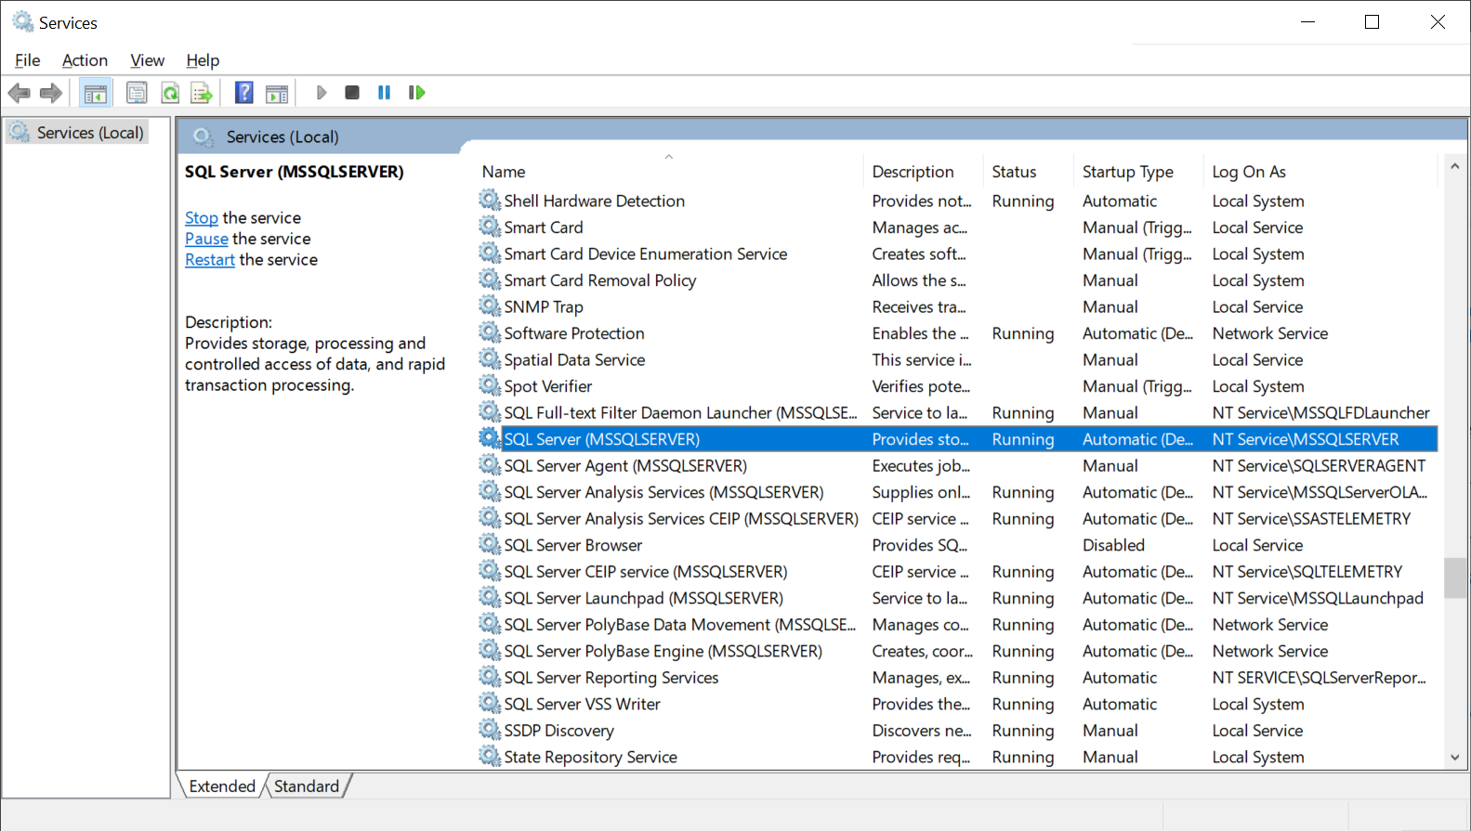Screen dimensions: 1471x831
Task: Click the scroll down arrow of services list
Action: tap(1455, 758)
